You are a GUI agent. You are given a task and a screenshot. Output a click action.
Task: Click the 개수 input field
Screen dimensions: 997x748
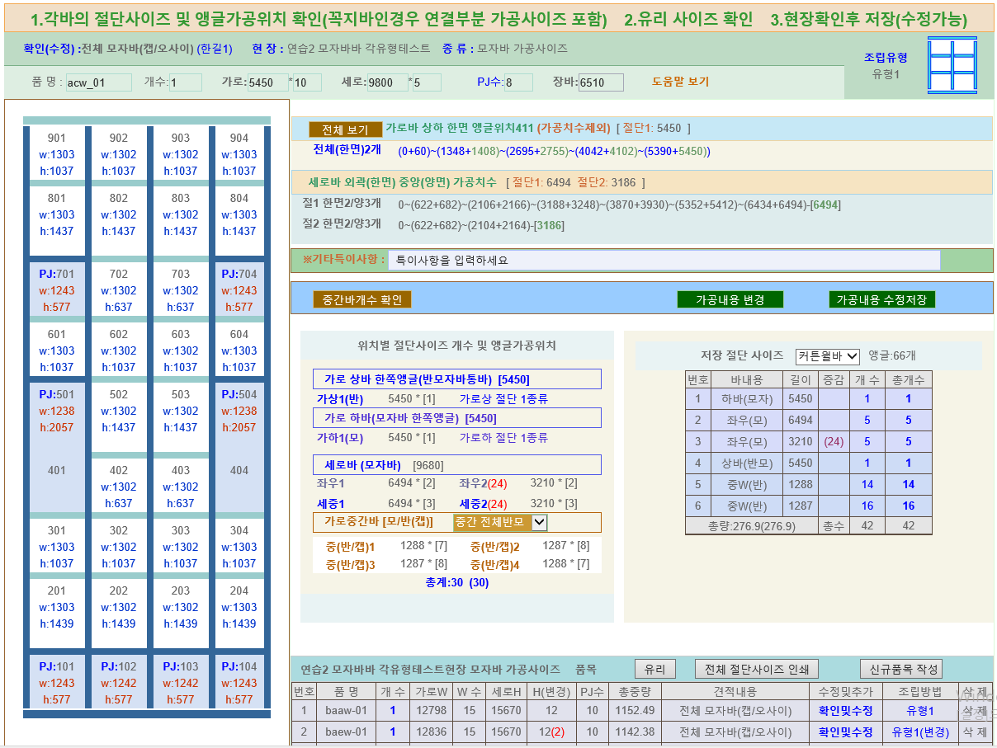tap(186, 82)
